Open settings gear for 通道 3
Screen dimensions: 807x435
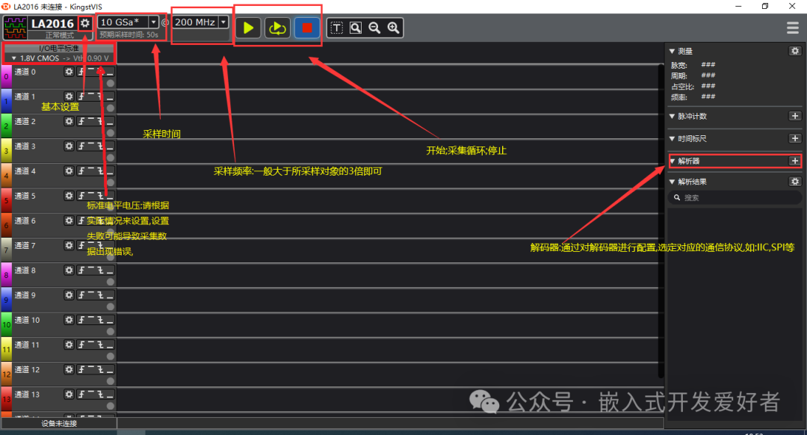pos(69,146)
